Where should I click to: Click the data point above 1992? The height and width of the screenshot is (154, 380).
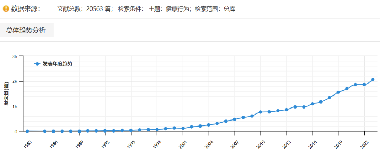pyautogui.click(x=105, y=131)
